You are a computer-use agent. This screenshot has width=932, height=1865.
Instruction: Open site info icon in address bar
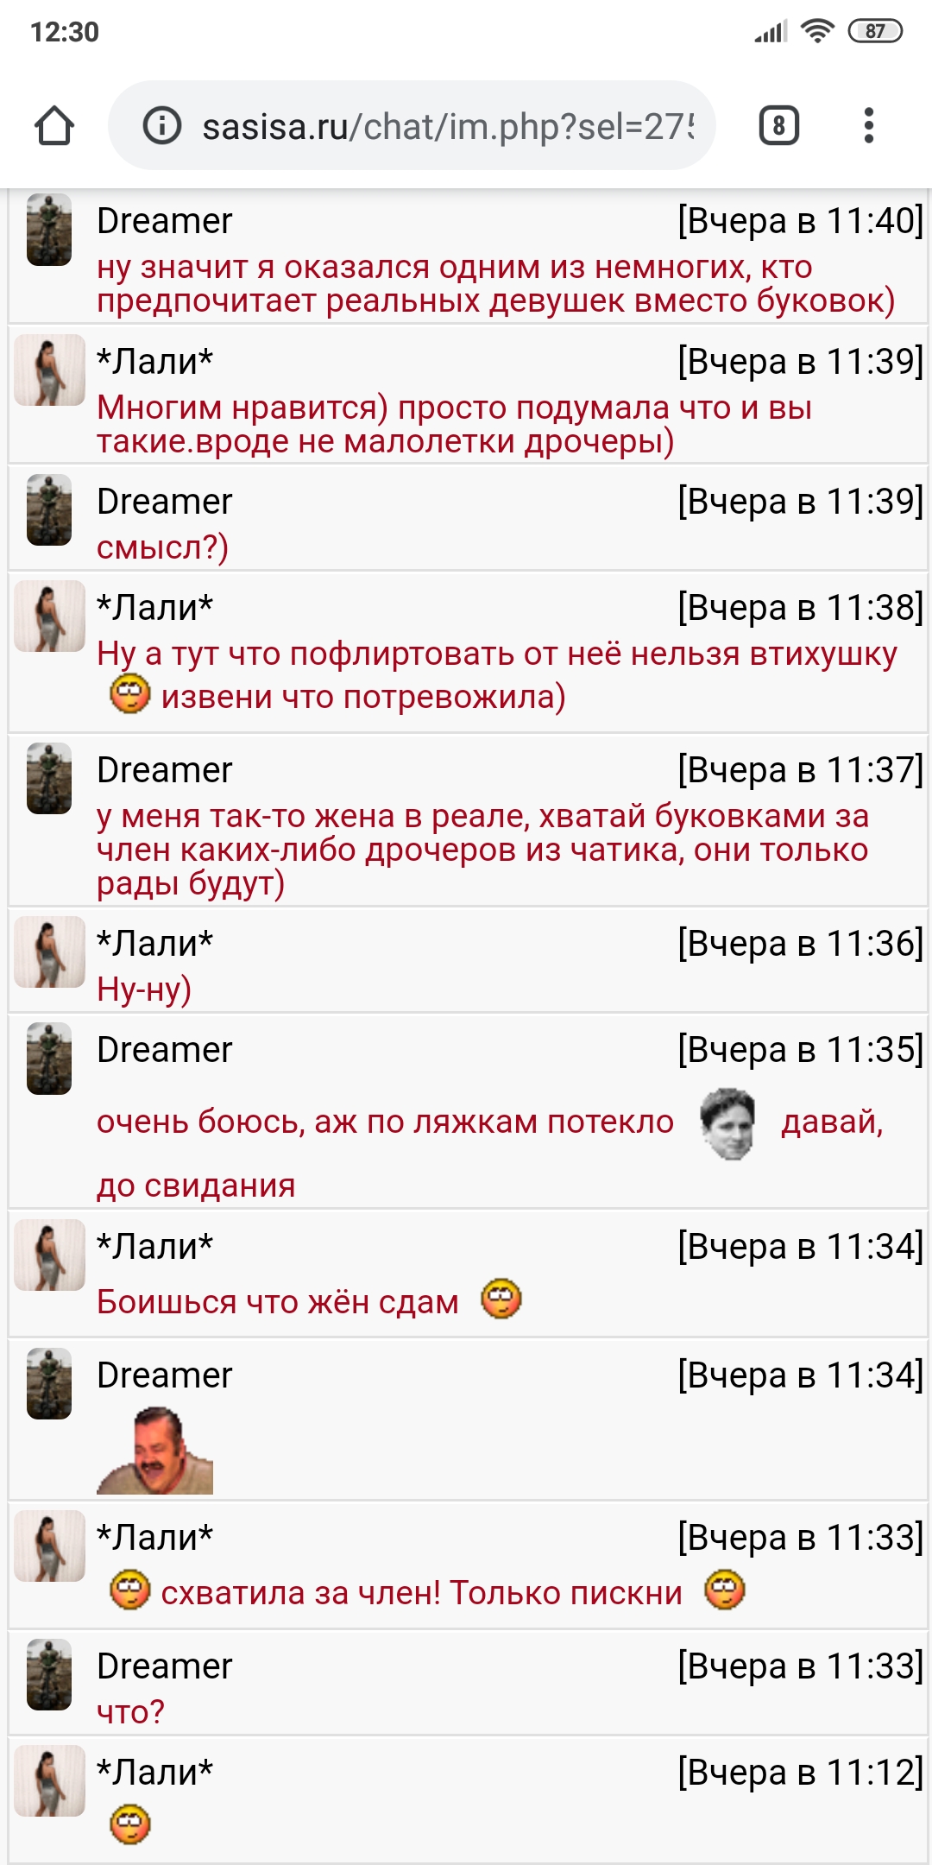tap(161, 126)
